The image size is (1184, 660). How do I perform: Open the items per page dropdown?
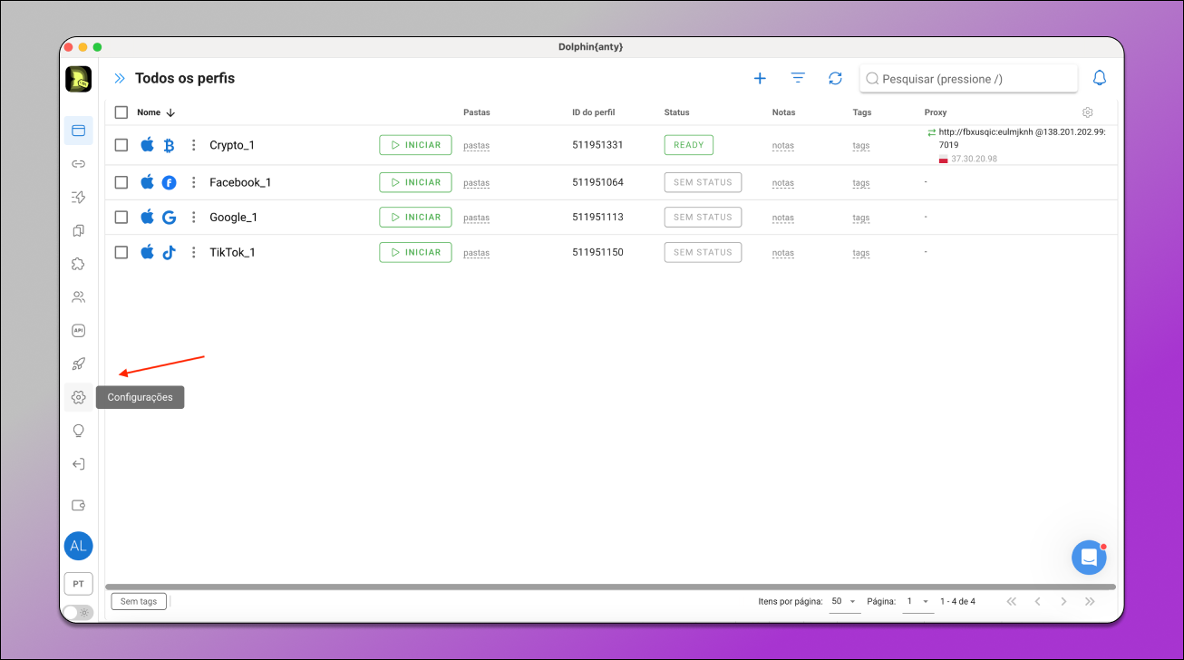(x=845, y=601)
